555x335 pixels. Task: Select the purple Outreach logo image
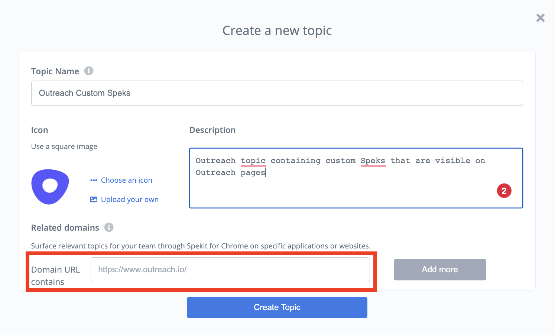50,186
